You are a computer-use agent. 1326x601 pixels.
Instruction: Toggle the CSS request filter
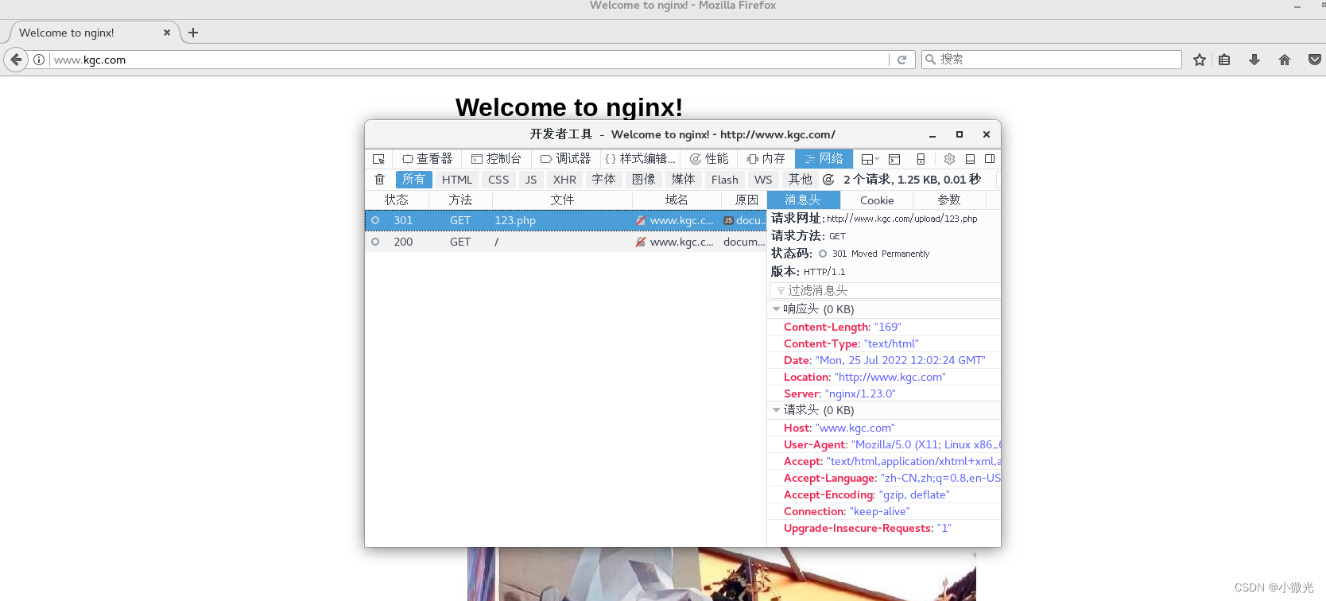498,180
